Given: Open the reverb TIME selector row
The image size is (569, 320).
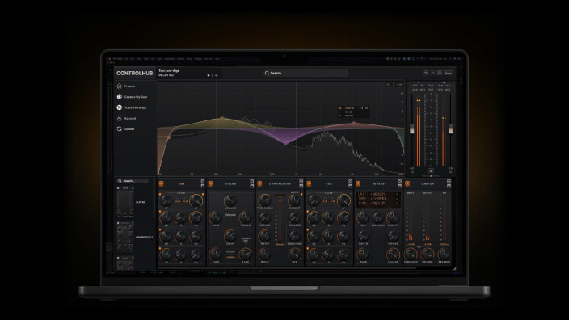Looking at the screenshot, I should (378, 204).
